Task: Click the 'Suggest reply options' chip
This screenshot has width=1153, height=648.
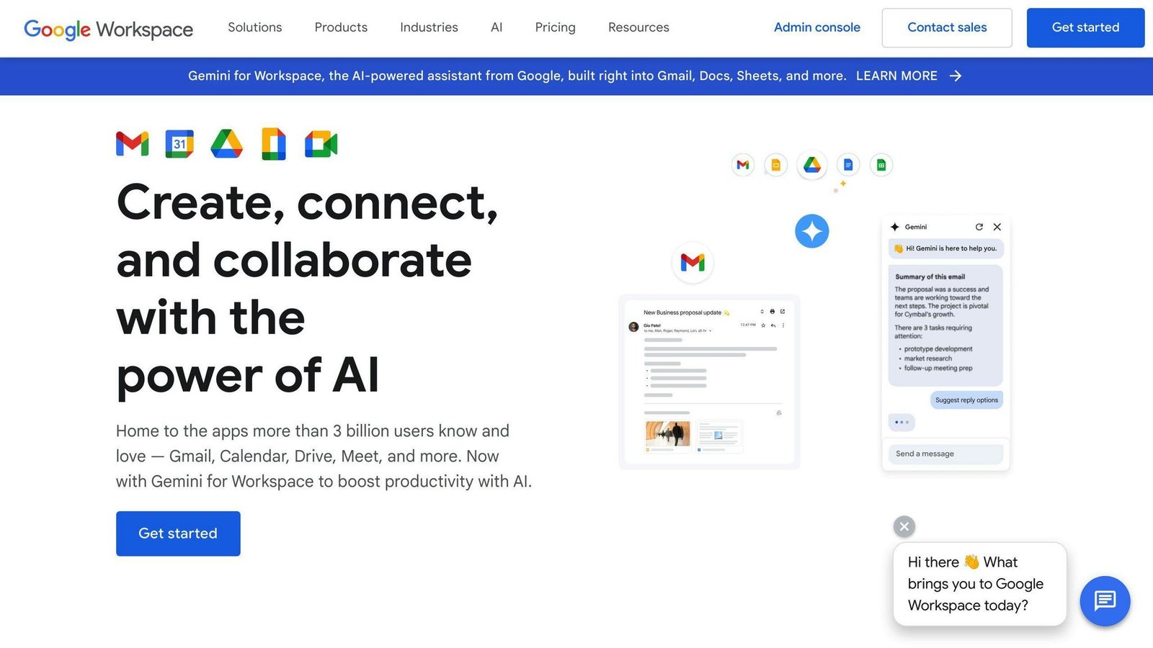Action: 966,400
